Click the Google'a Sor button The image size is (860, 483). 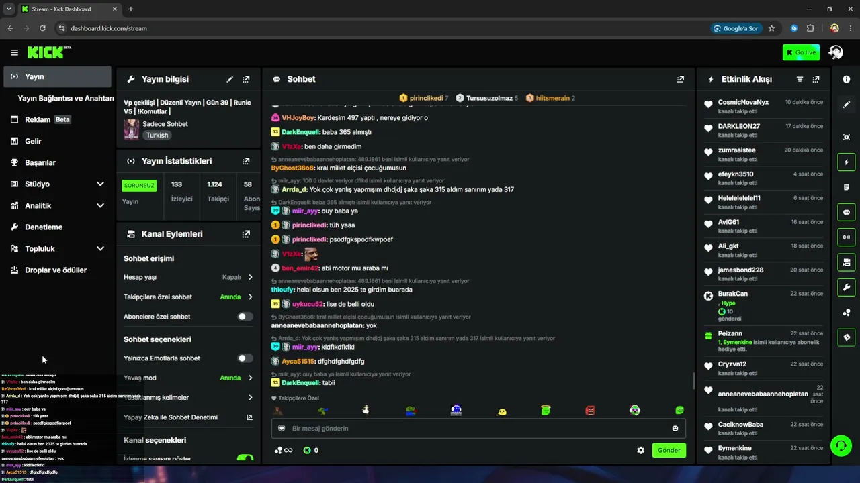(x=736, y=28)
